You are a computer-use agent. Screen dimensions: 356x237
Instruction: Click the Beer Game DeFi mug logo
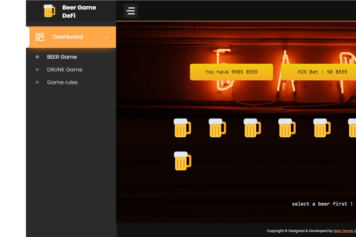[49, 11]
